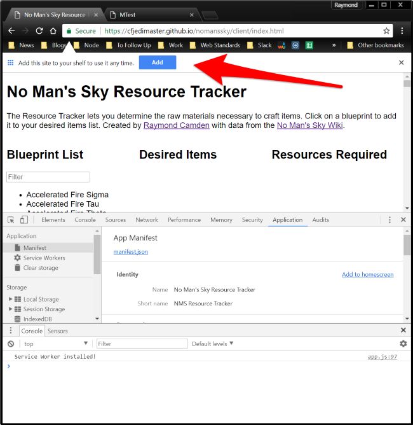This screenshot has height=425, width=413.
Task: Open the No Man's Sky Wiki link
Action: click(310, 125)
